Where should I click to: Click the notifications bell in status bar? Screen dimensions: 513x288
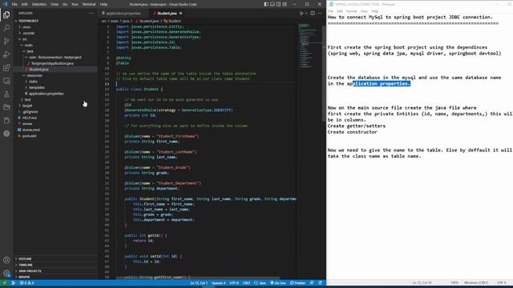[x=321, y=283]
